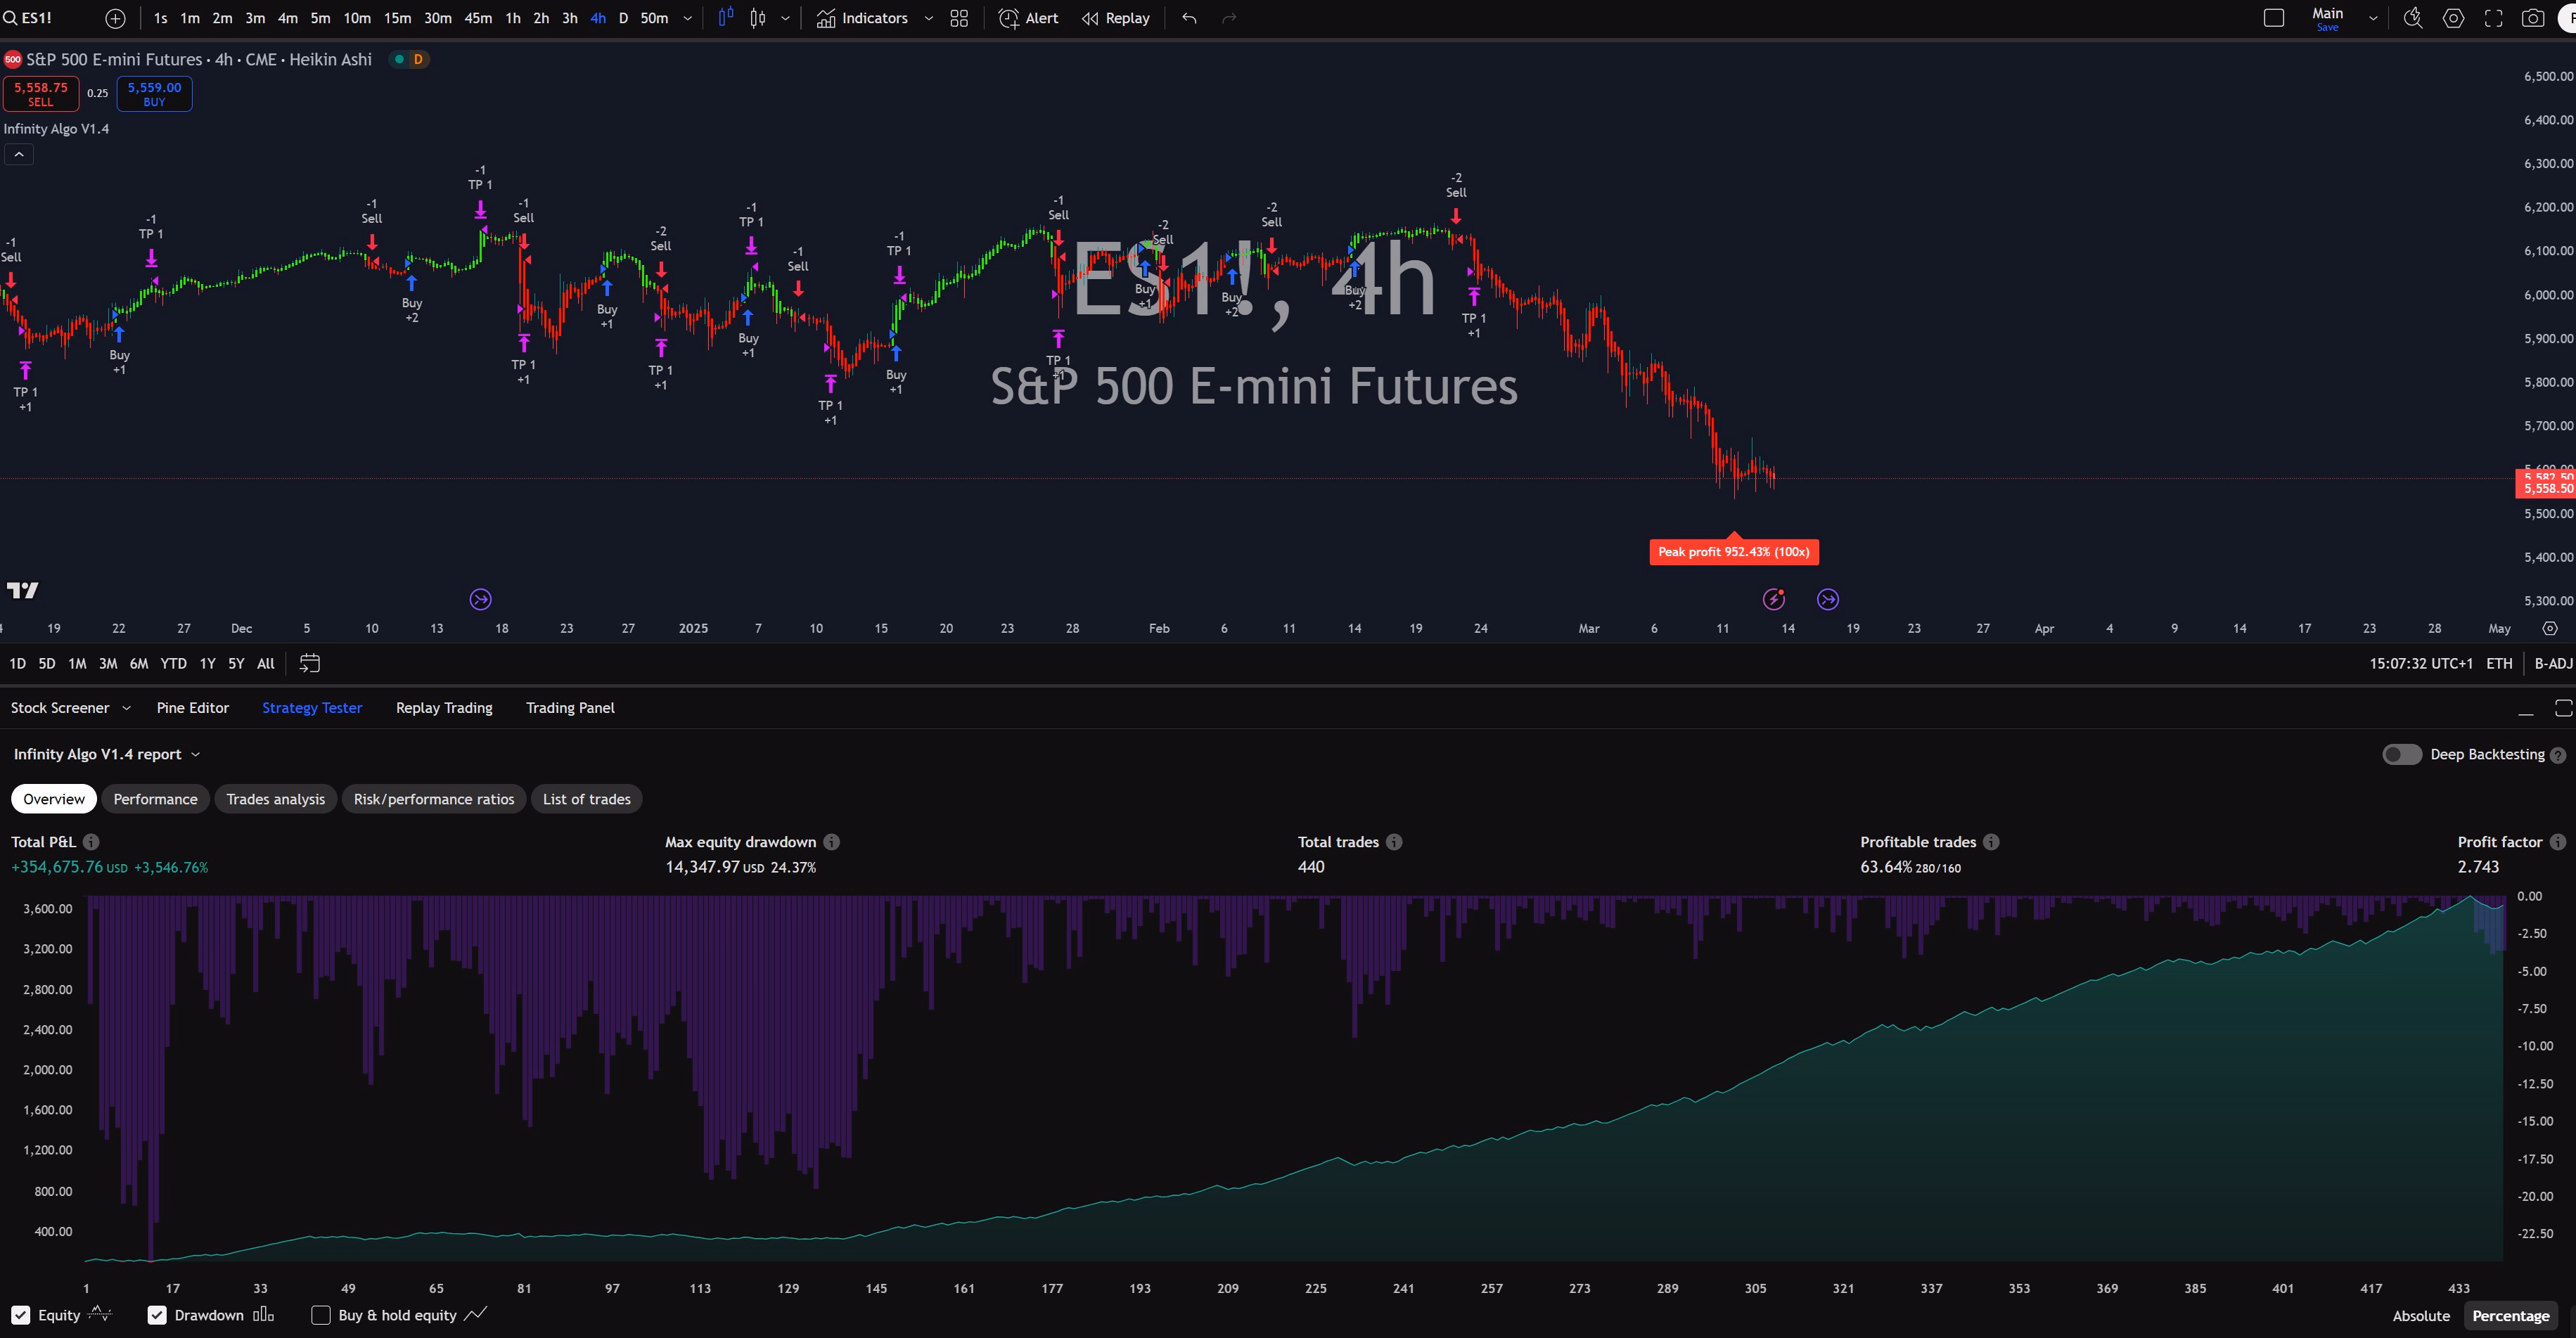Open the Trades analysis tab

click(x=276, y=800)
